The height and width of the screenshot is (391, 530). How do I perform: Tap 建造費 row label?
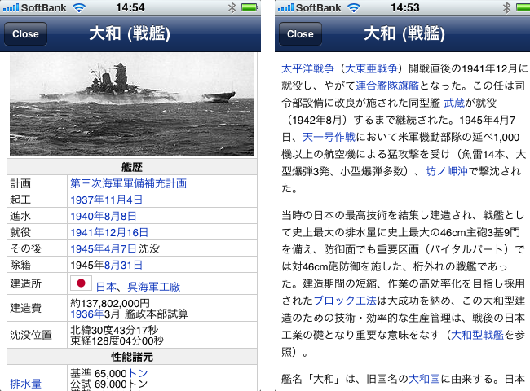click(26, 308)
